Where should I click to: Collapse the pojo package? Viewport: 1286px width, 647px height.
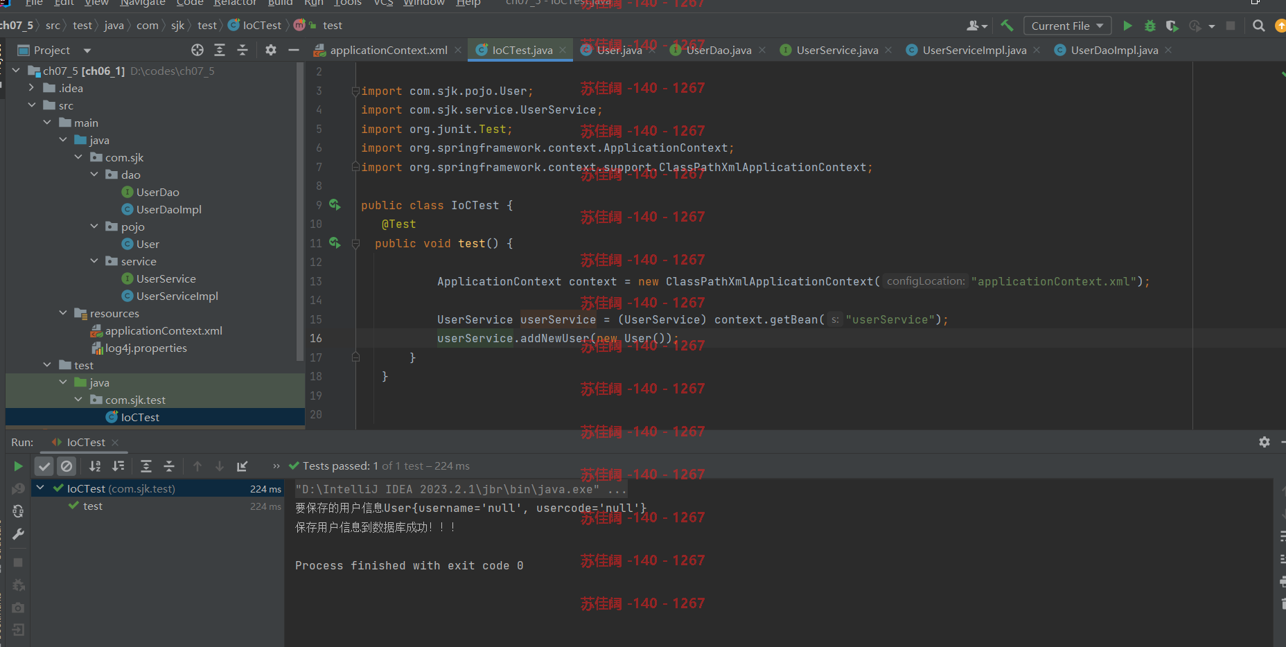(94, 226)
